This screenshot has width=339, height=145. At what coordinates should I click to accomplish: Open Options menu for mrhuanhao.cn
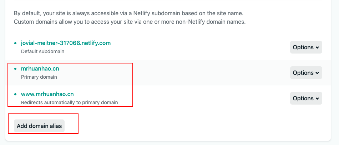pyautogui.click(x=306, y=73)
